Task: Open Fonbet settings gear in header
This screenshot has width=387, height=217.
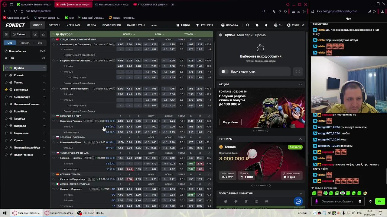Action: 257,25
